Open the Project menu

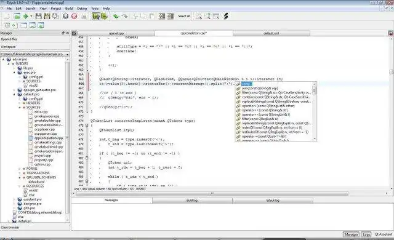[56, 8]
